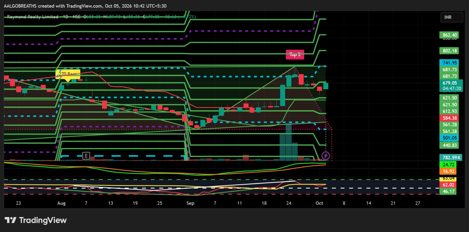The height and width of the screenshot is (232, 469).
Task: Open the INR currency selector
Action: tap(452, 17)
